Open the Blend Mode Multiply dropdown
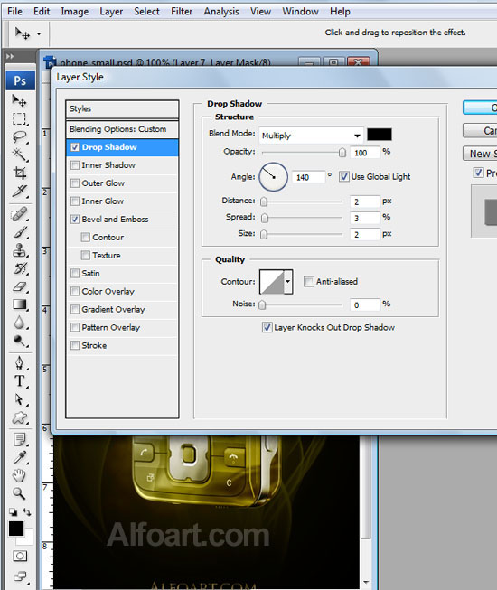 point(311,136)
